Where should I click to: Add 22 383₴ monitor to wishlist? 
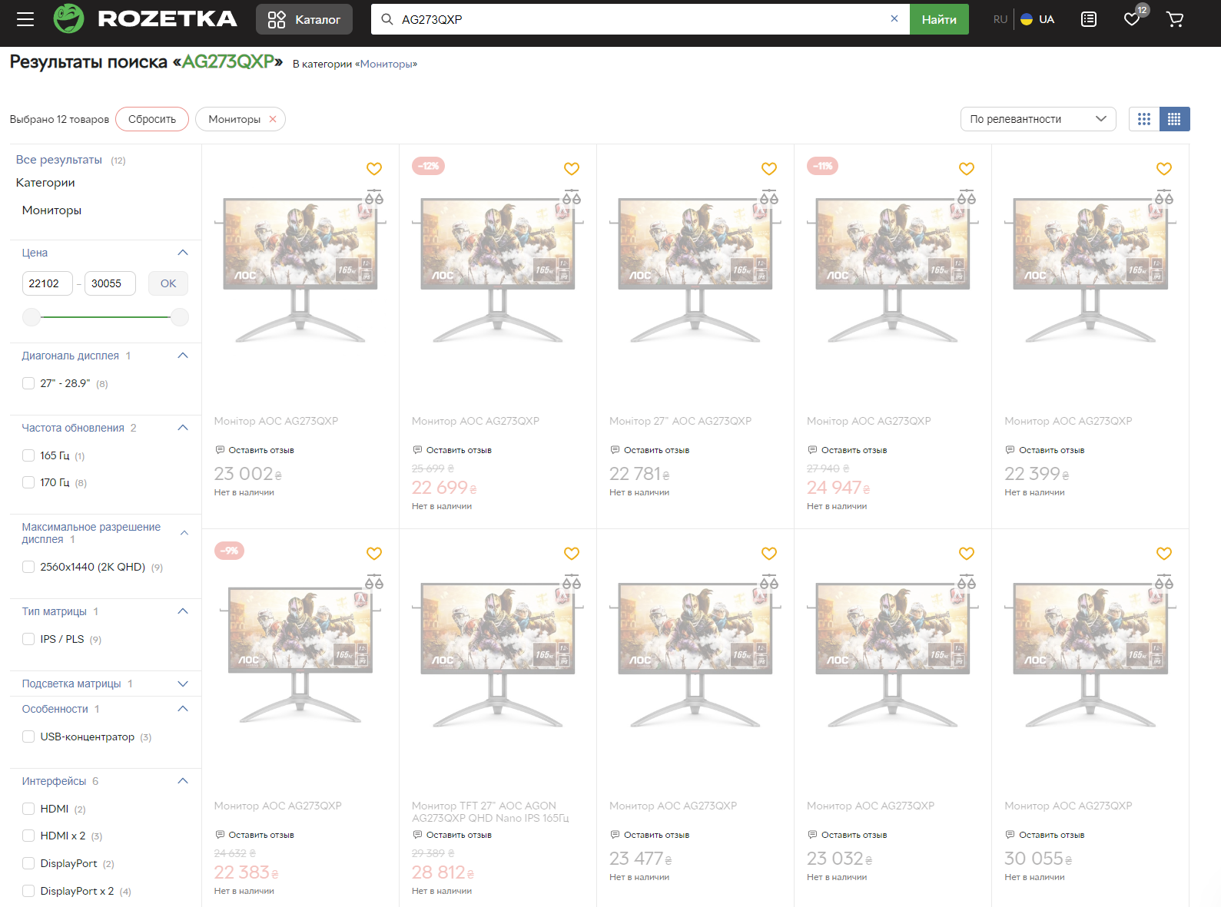374,554
